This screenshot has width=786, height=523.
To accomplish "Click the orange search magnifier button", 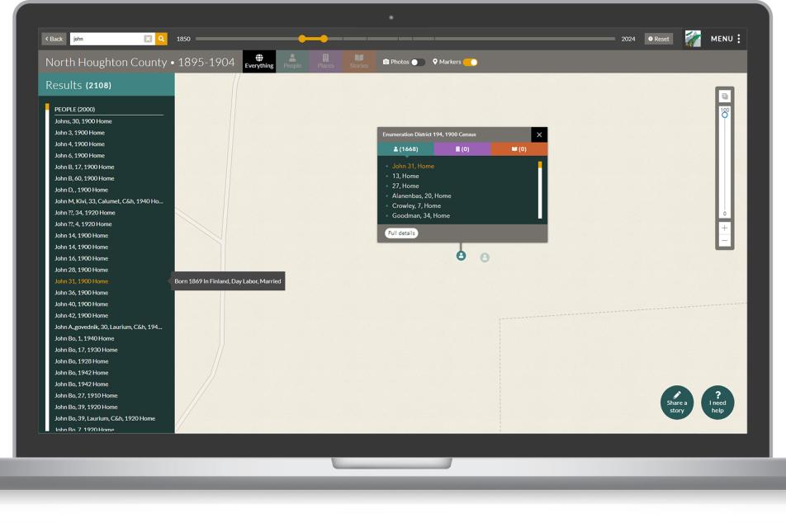I will click(161, 39).
